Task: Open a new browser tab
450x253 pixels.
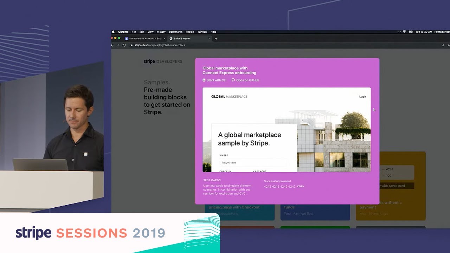Action: click(x=216, y=39)
